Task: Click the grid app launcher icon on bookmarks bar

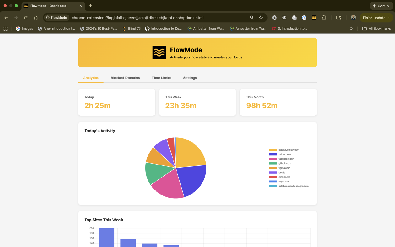Action: (6, 28)
